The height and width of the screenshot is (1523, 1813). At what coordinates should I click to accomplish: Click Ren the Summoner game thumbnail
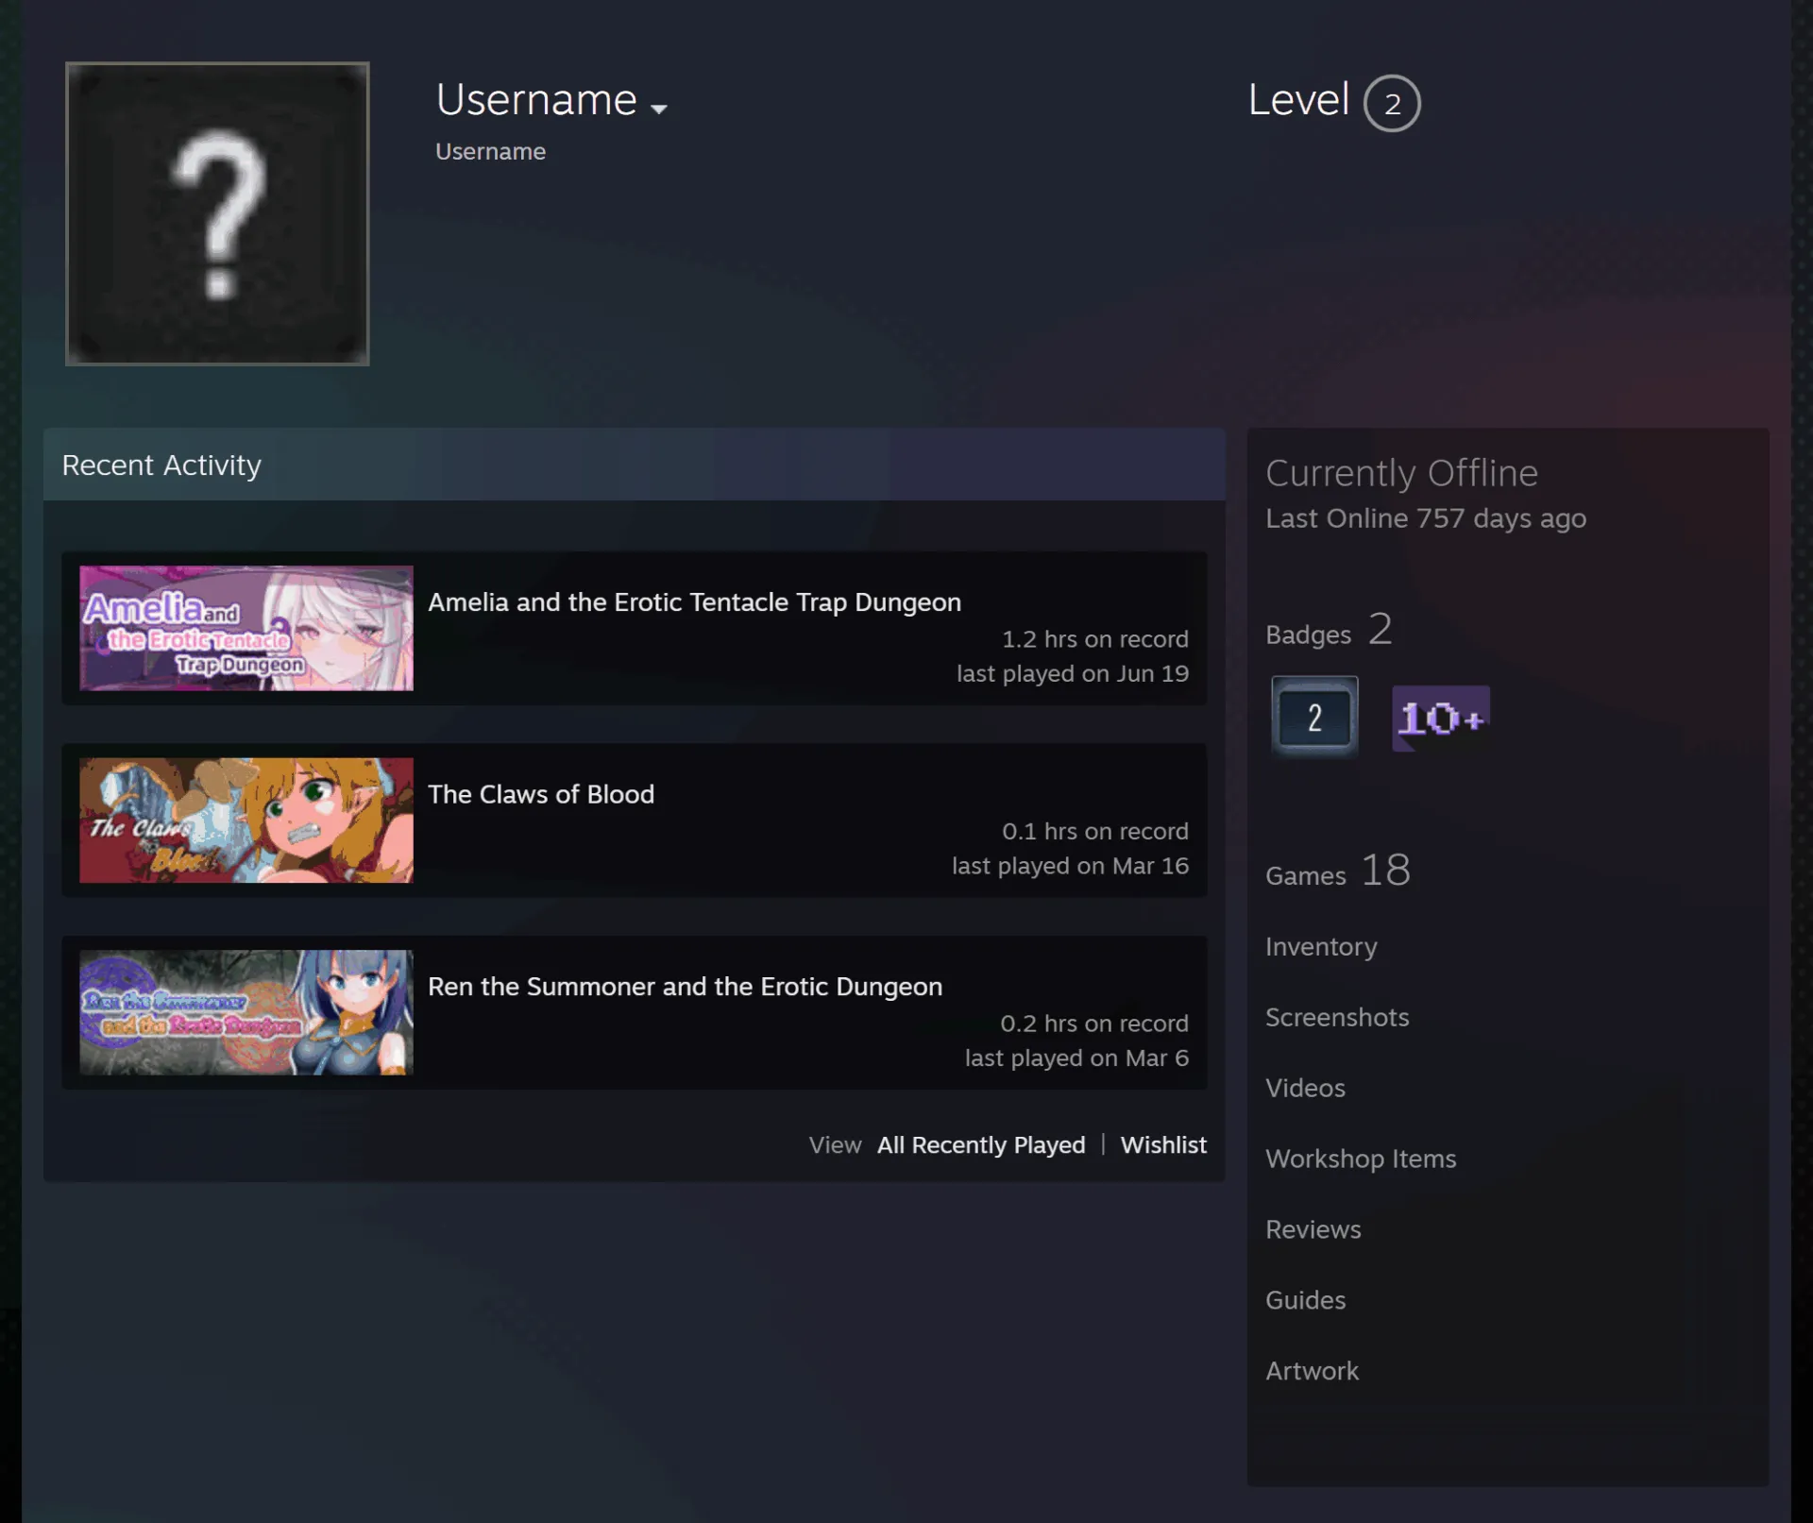(246, 1012)
